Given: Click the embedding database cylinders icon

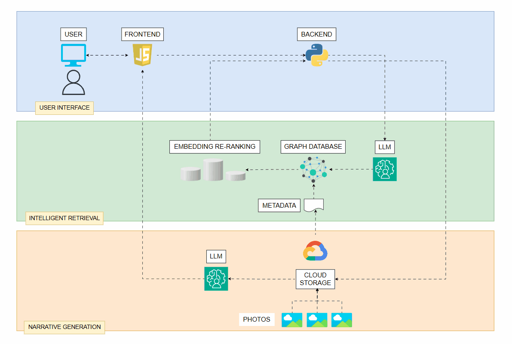Looking at the screenshot, I should (213, 170).
